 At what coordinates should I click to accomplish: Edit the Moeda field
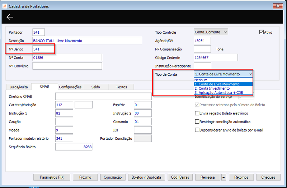pyautogui.click(x=64, y=130)
